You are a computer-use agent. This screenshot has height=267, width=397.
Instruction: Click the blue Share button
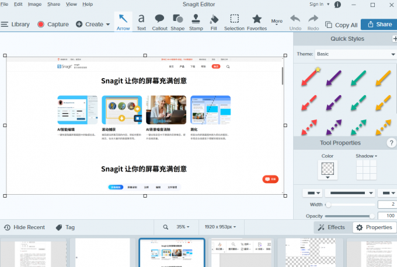tap(379, 24)
